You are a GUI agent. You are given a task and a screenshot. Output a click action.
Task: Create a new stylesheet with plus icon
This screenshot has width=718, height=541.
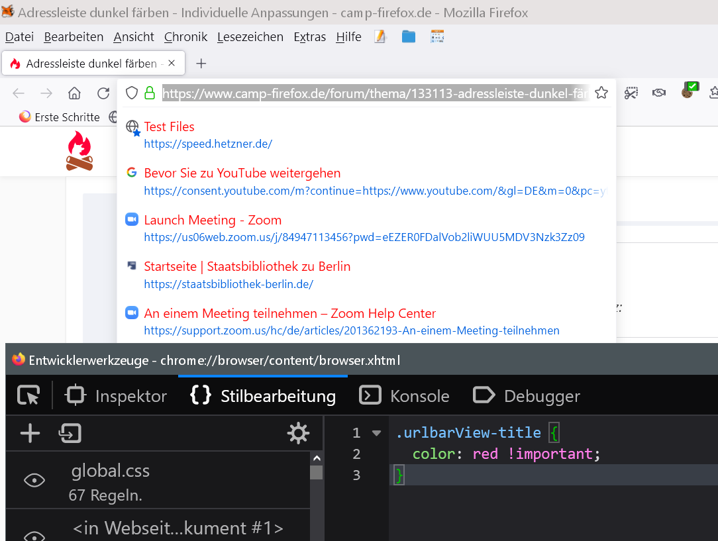pyautogui.click(x=30, y=434)
